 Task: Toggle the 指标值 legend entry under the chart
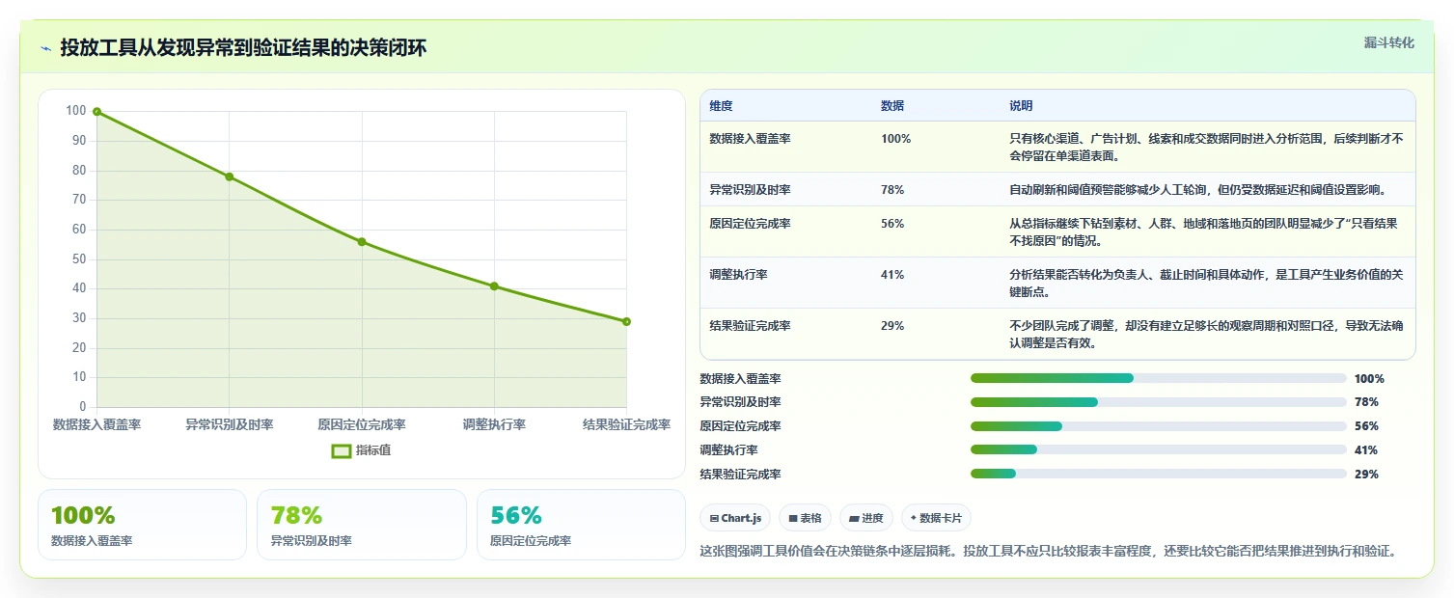(x=361, y=450)
